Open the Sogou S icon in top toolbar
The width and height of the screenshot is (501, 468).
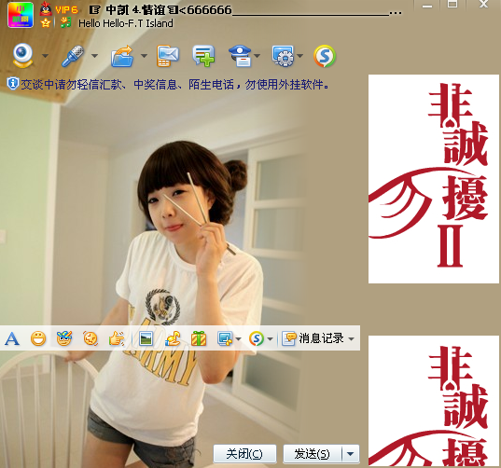[325, 56]
